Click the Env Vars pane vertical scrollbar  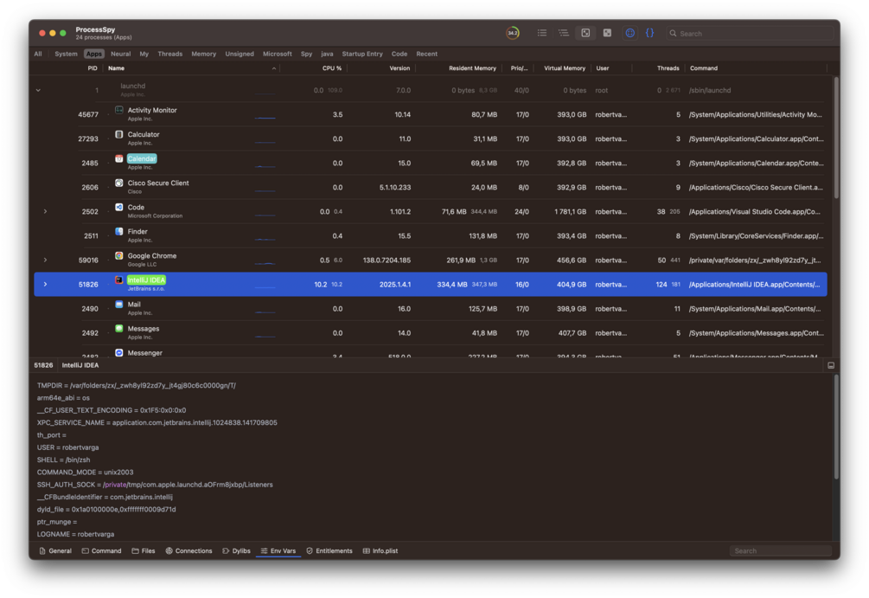coord(836,427)
